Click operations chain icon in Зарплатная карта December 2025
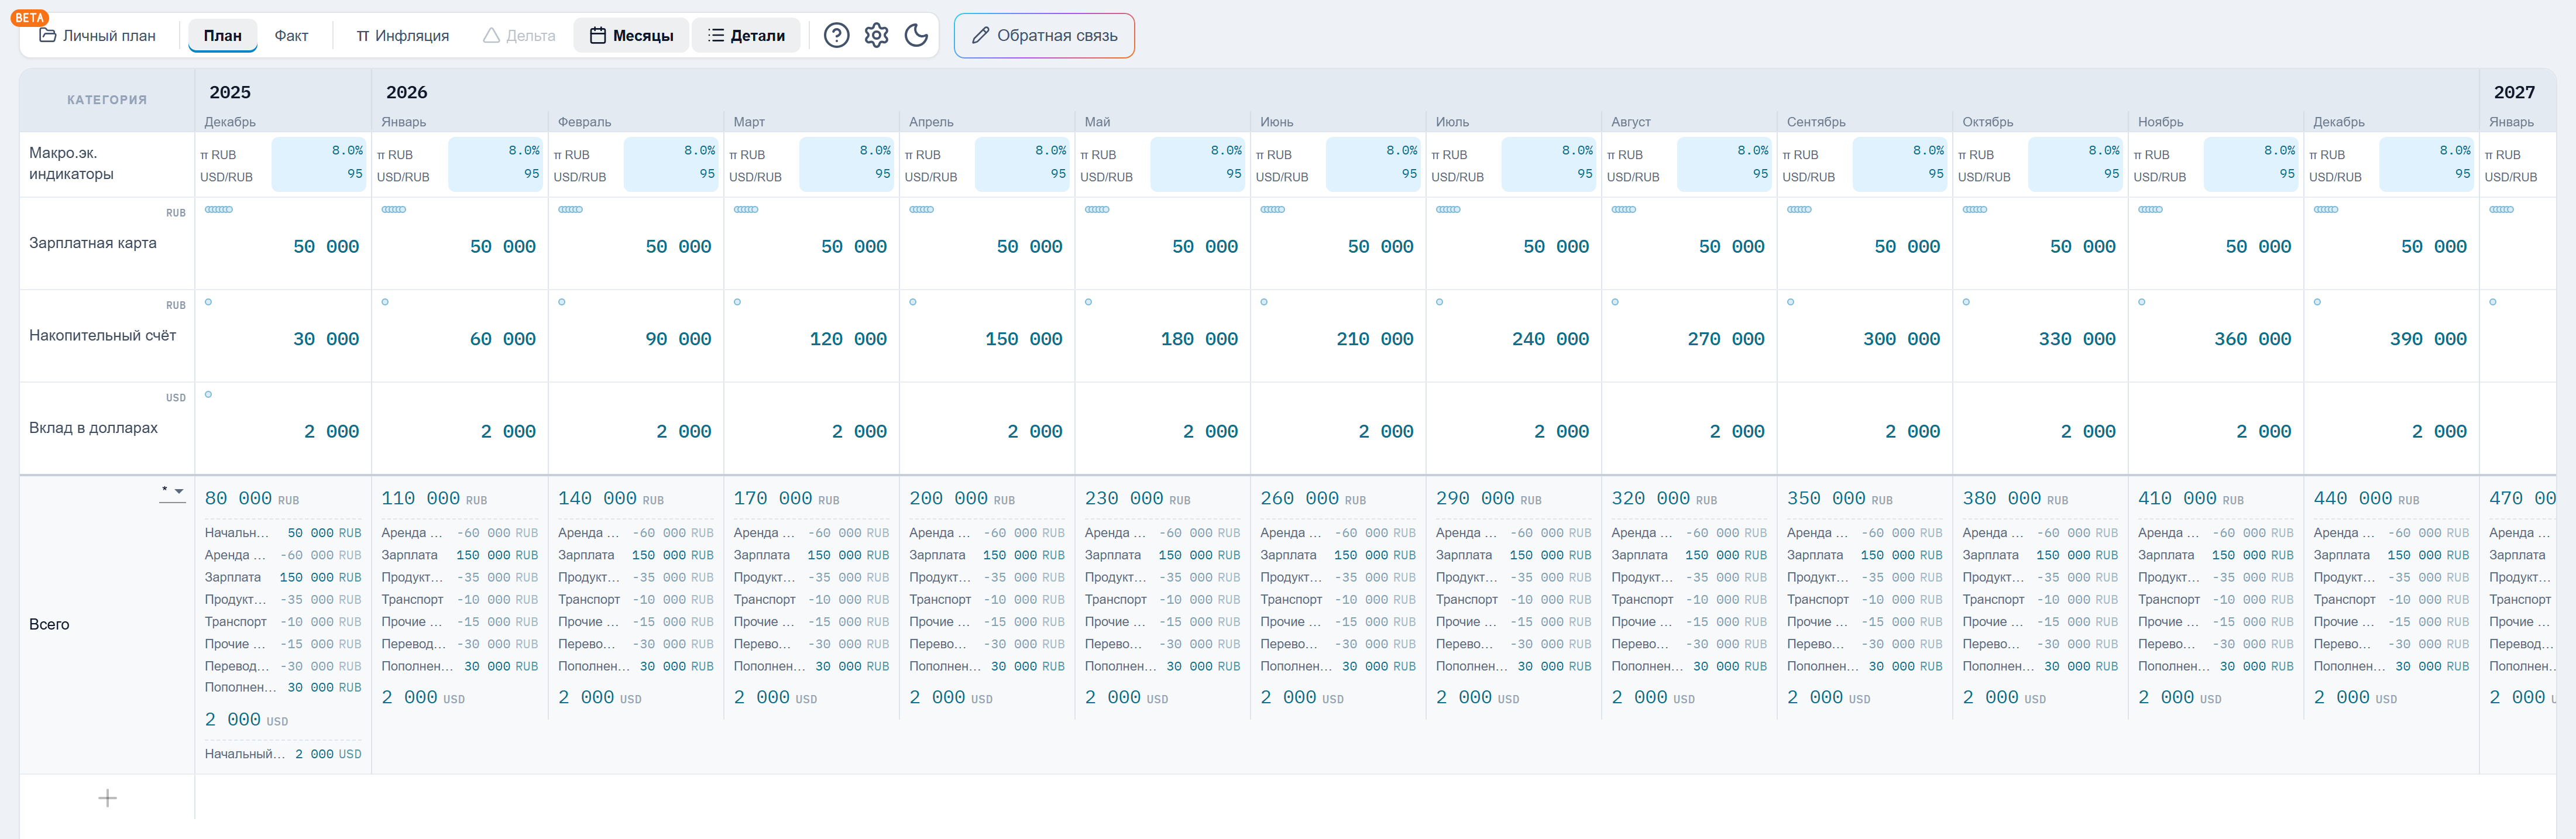The width and height of the screenshot is (2576, 839). tap(219, 210)
